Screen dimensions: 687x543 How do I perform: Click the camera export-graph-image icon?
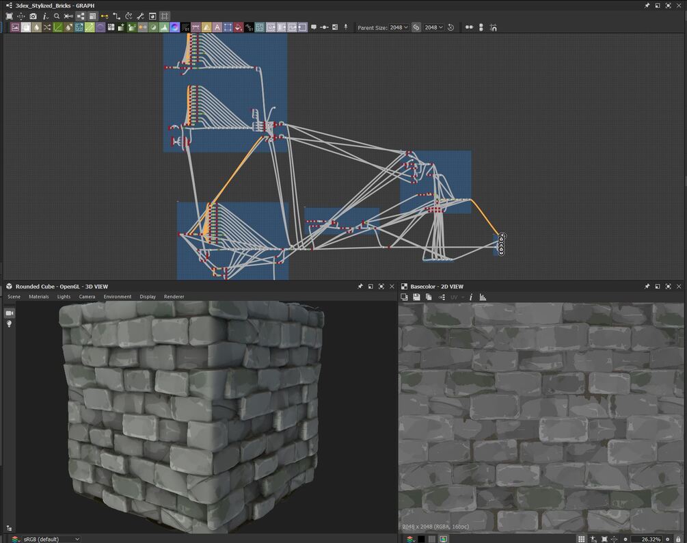(33, 16)
